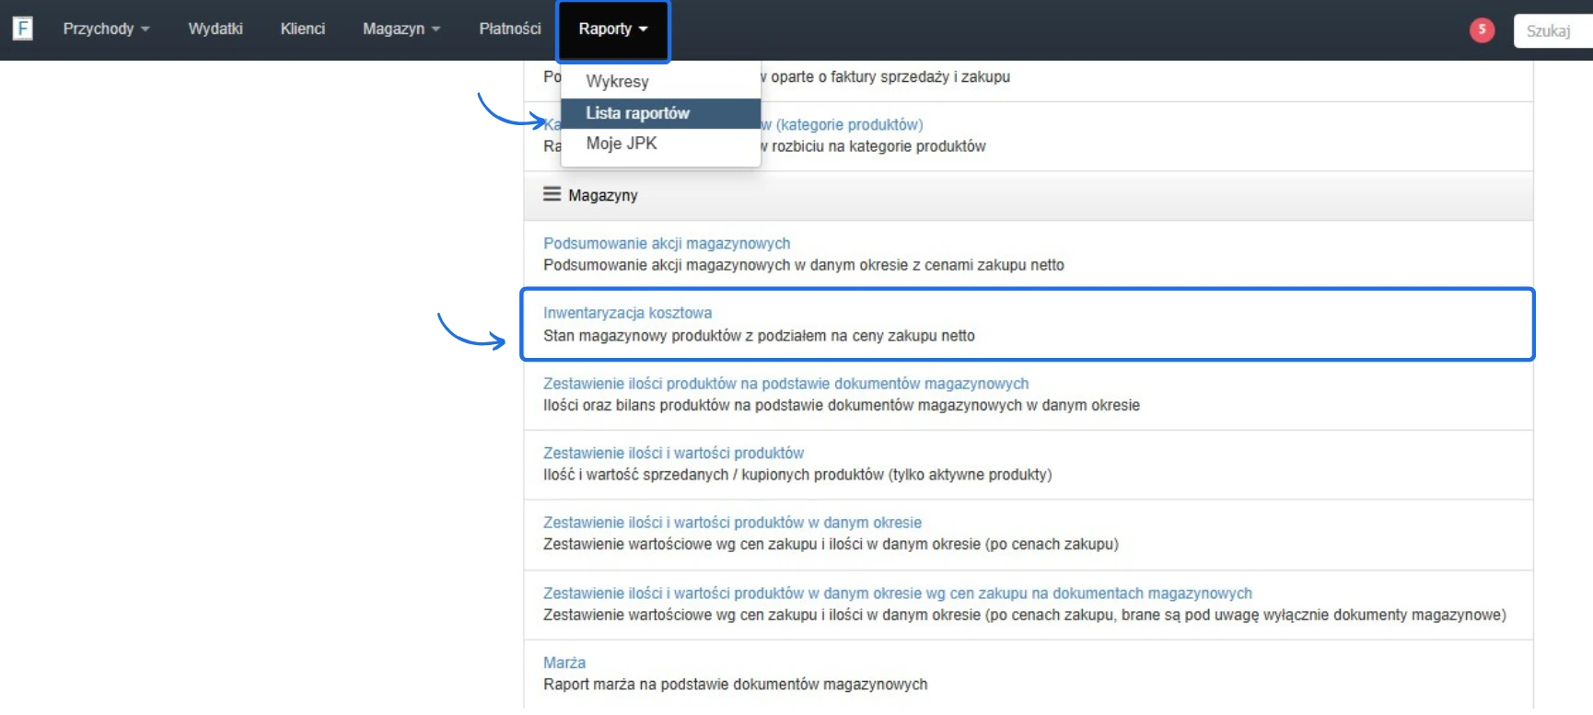Collapse the Raporty dropdown menu
Screen dimensions: 1593x715
pos(613,29)
